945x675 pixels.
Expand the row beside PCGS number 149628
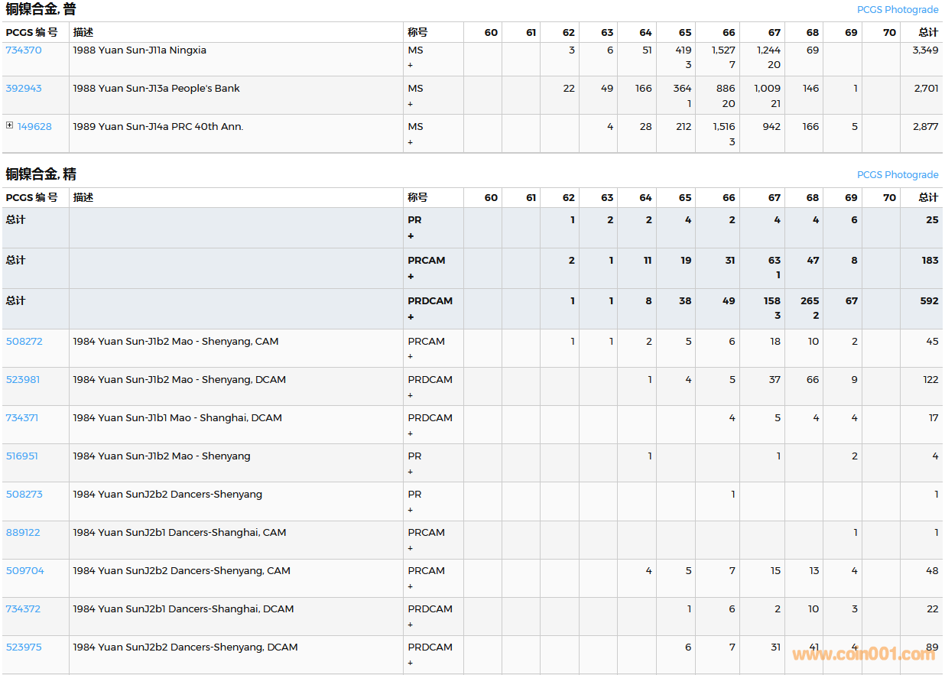point(10,125)
